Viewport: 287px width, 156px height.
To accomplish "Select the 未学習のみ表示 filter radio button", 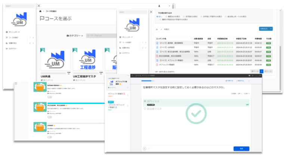I will point(184,17).
